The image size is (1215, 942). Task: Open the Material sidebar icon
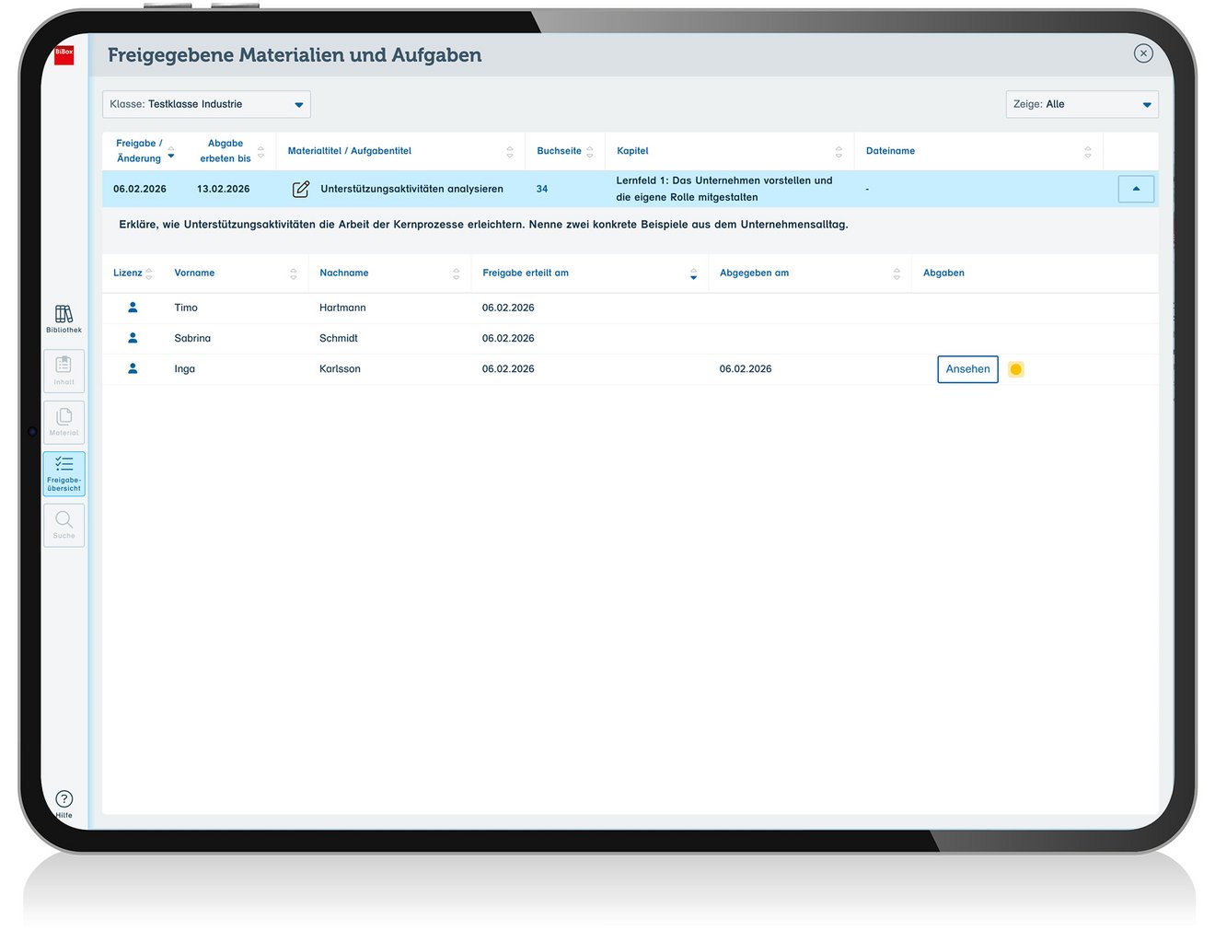(64, 422)
